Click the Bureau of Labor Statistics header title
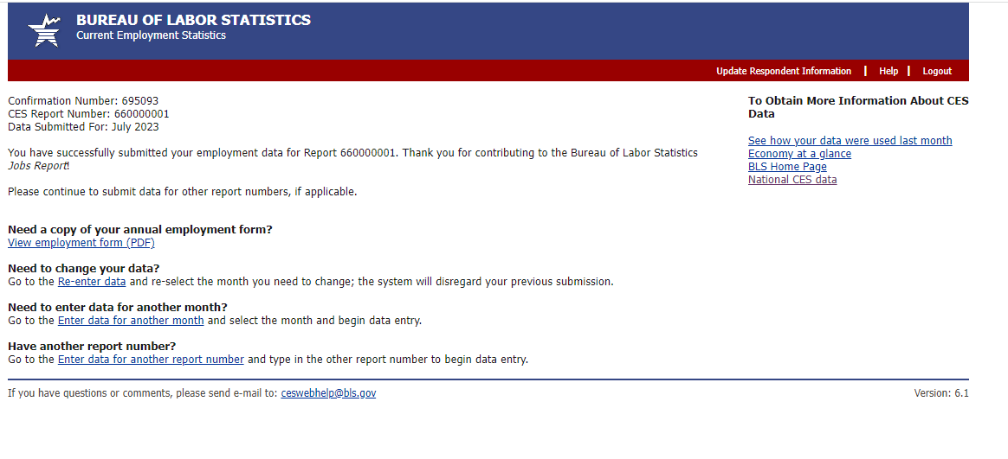The height and width of the screenshot is (459, 1008). [193, 20]
